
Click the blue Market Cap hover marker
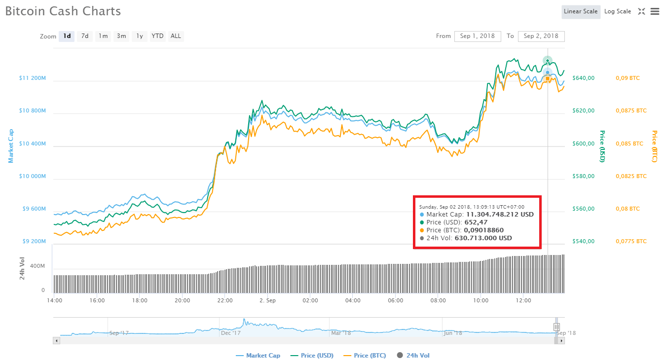coord(548,73)
